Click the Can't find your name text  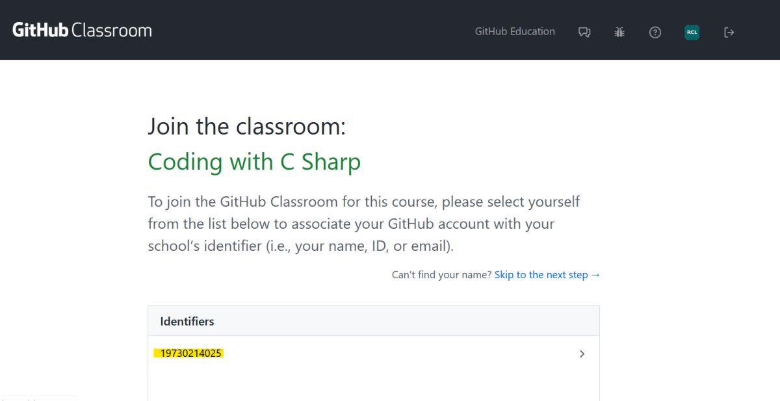[441, 275]
